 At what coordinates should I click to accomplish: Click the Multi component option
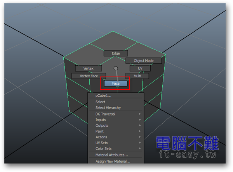coord(137,76)
